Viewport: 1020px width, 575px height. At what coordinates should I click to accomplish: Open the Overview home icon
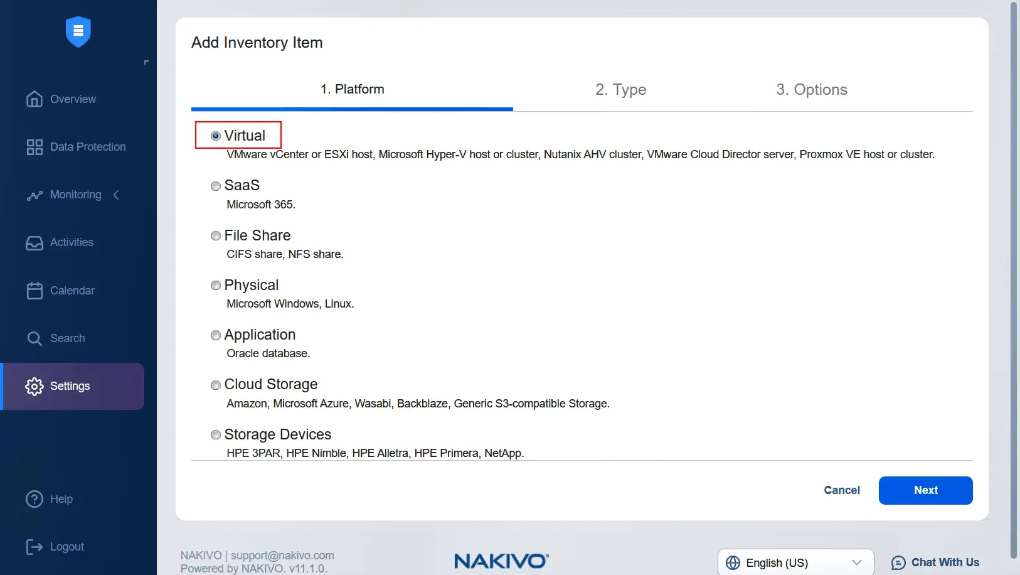point(35,99)
